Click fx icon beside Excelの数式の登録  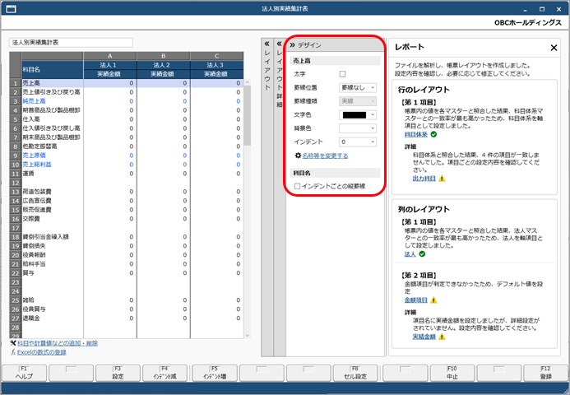pyautogui.click(x=13, y=352)
